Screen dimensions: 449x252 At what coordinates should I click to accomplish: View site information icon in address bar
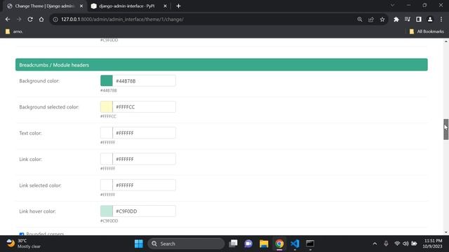55,20
